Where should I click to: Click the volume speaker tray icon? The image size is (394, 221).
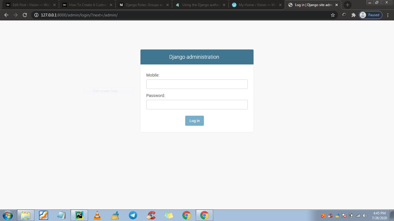[365, 216]
